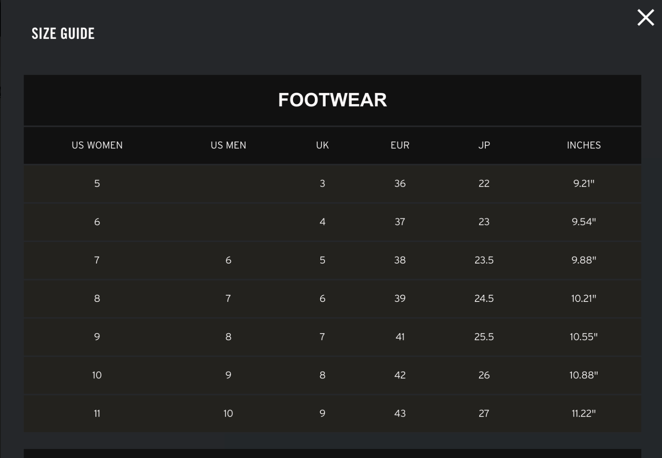Click JP size 26 cell
The width and height of the screenshot is (662, 458).
click(484, 375)
